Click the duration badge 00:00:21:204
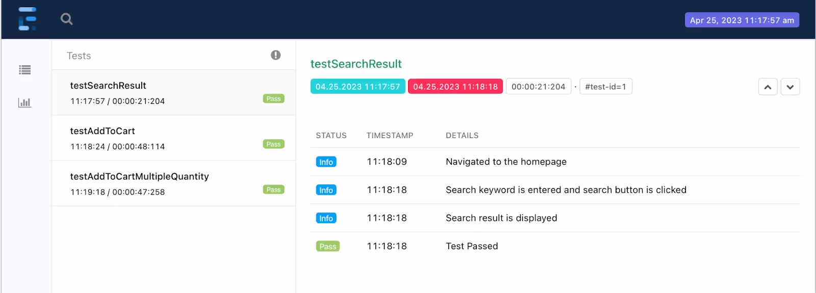 [539, 87]
